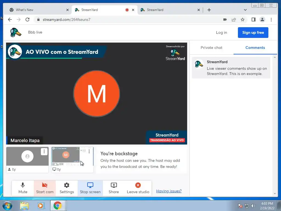Screen dimensions: 281x211
Task: Click the M avatar in broadcast preview
Action: point(97,93)
